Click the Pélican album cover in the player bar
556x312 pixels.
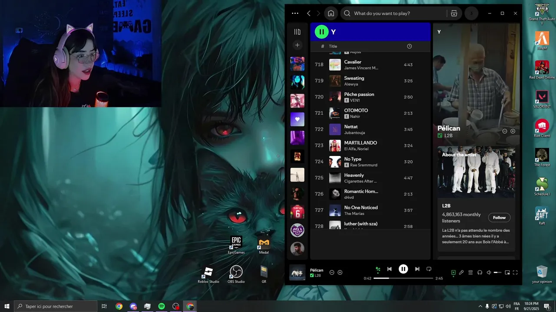click(297, 273)
